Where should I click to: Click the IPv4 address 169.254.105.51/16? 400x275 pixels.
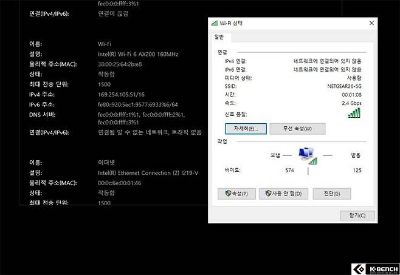point(121,94)
